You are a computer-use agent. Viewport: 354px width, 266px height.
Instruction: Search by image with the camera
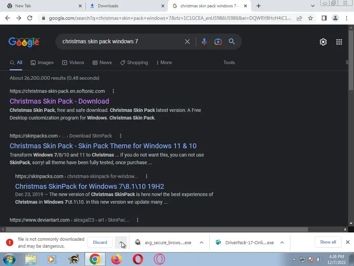point(218,42)
